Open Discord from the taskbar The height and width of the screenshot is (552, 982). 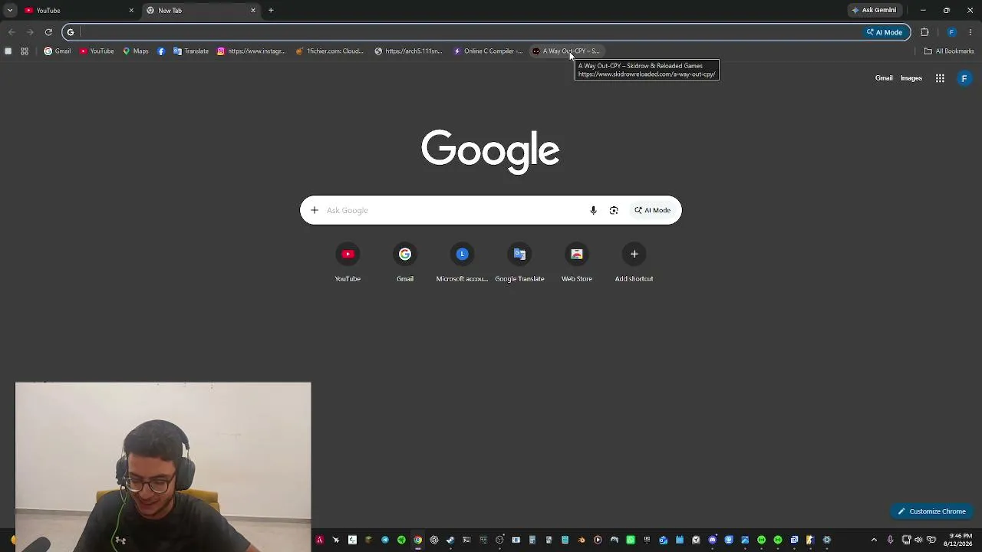click(713, 540)
